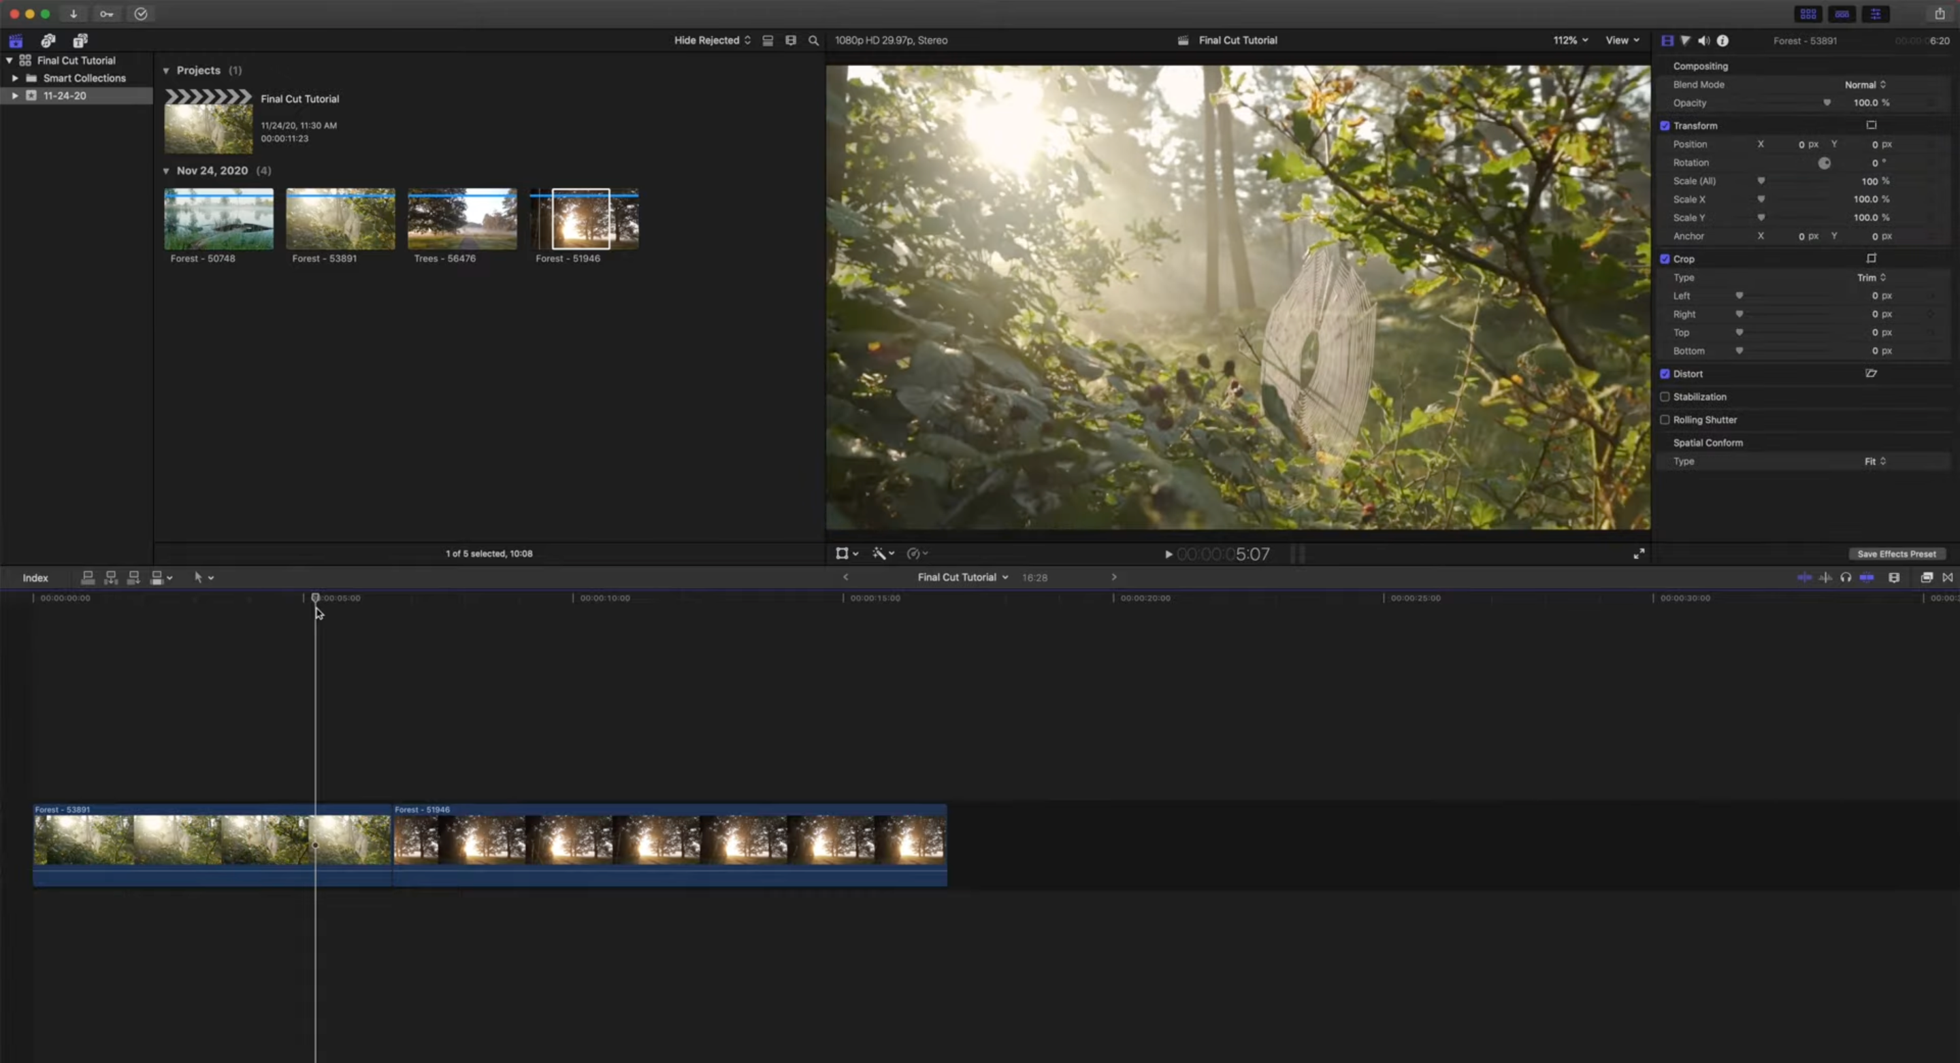This screenshot has width=1960, height=1063.
Task: Click the transform reset icon in inspector
Action: pos(1871,125)
